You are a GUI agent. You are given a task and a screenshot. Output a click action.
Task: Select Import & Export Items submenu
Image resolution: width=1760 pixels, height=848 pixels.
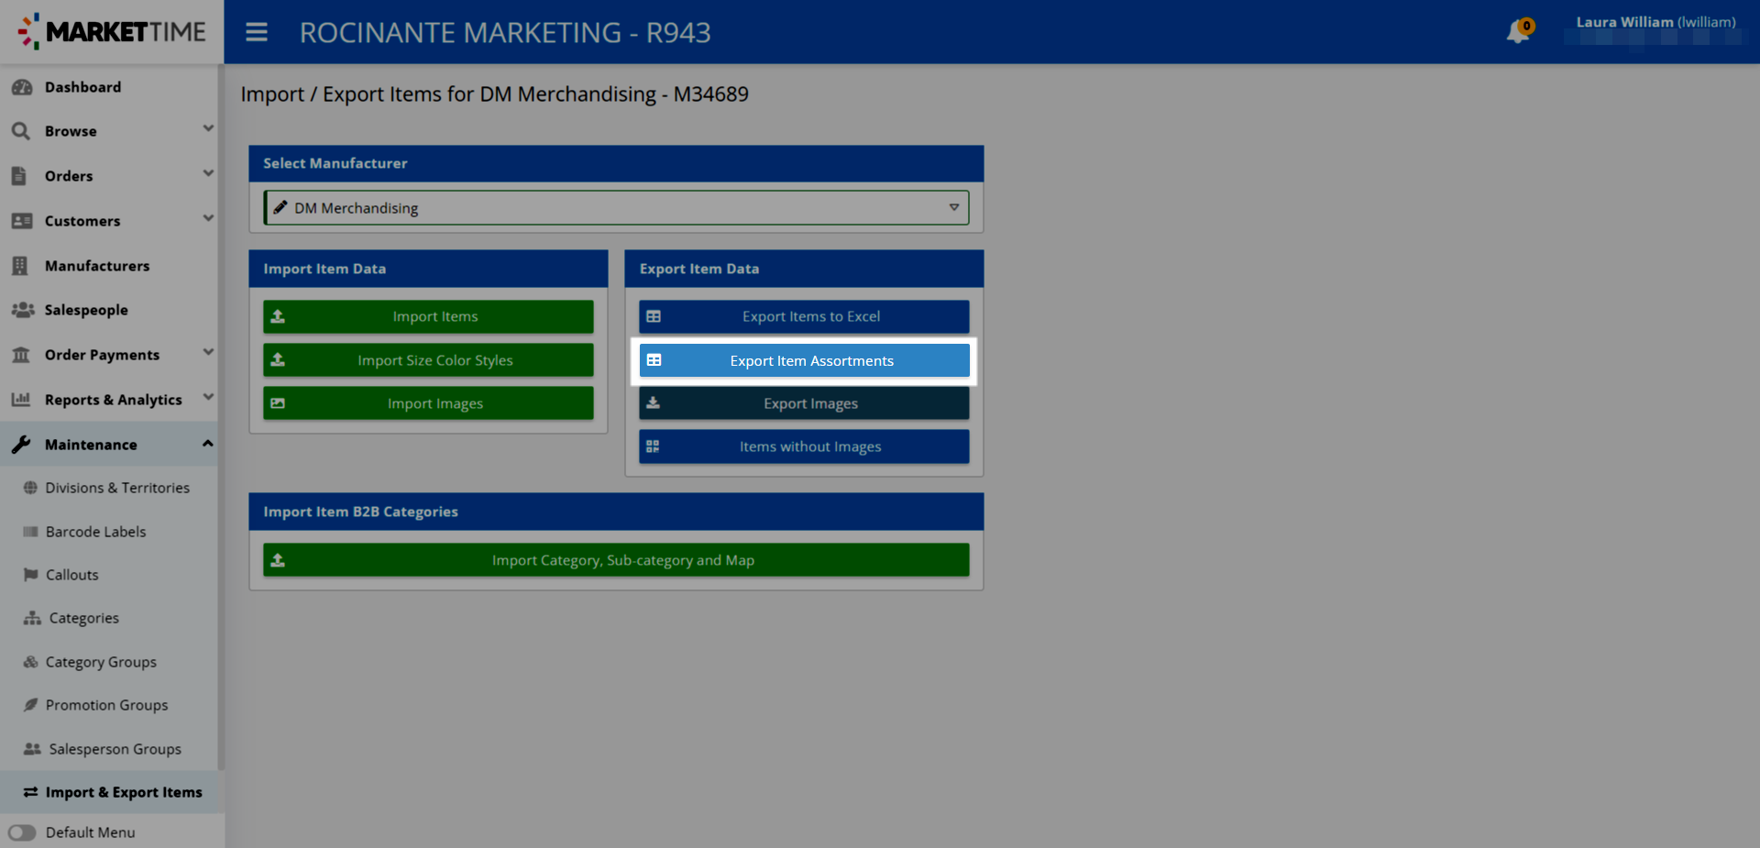tap(110, 792)
